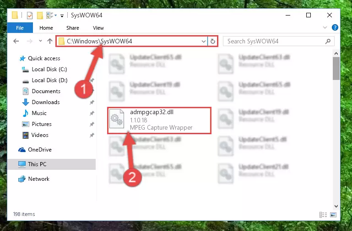Open Local Disk (D:) in sidebar
The width and height of the screenshot is (352, 231).
[49, 80]
